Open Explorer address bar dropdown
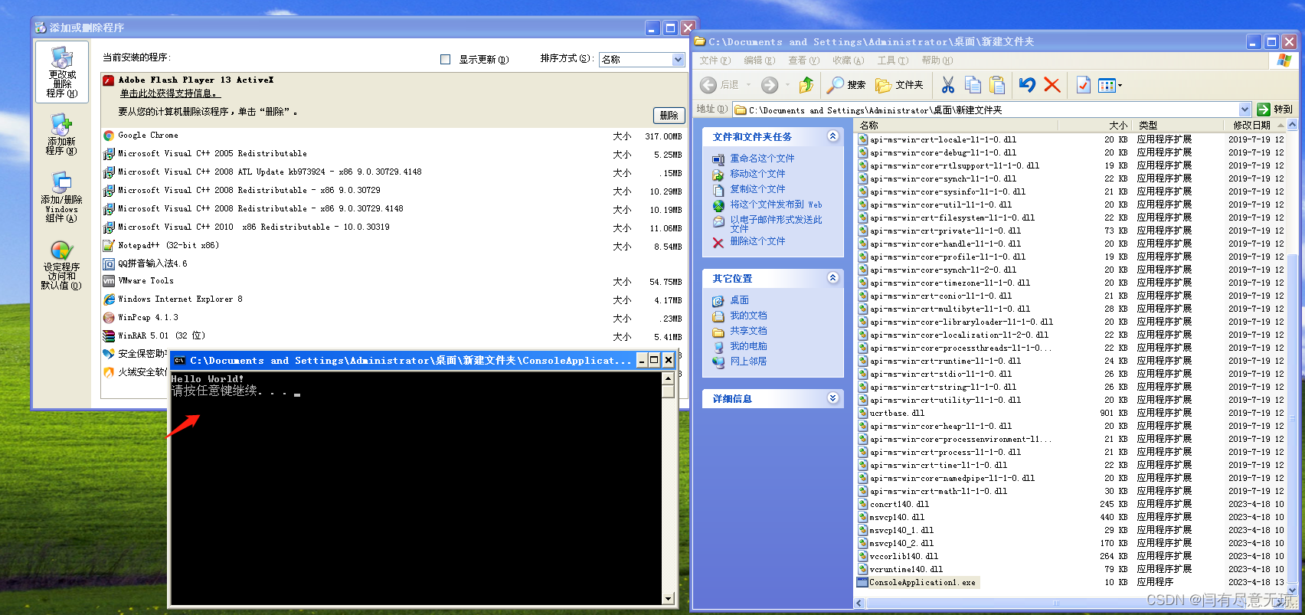The width and height of the screenshot is (1305, 615). coord(1244,110)
